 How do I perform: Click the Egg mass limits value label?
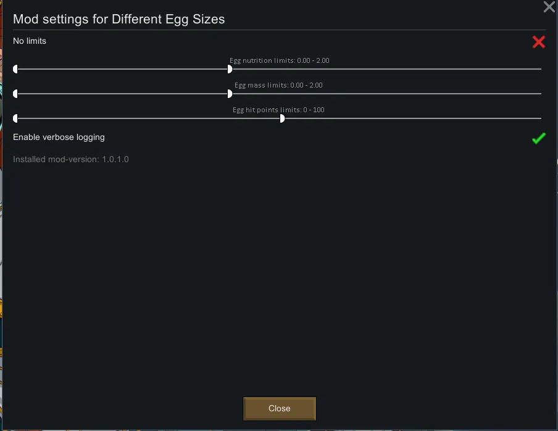[278, 86]
